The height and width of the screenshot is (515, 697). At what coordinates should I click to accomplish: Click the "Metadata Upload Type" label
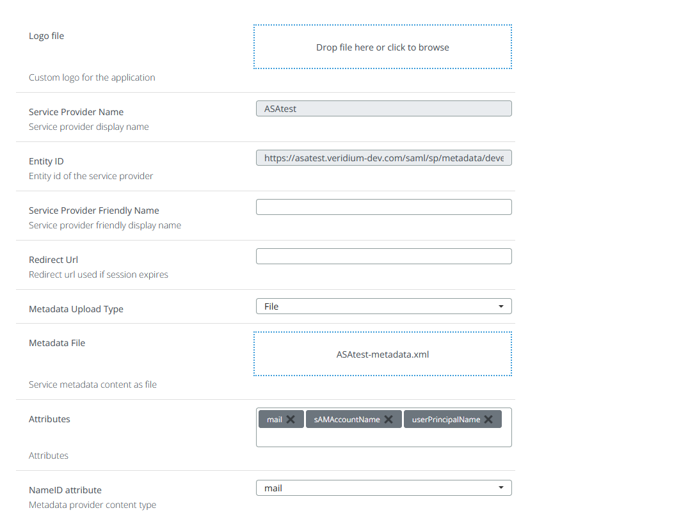coord(76,309)
